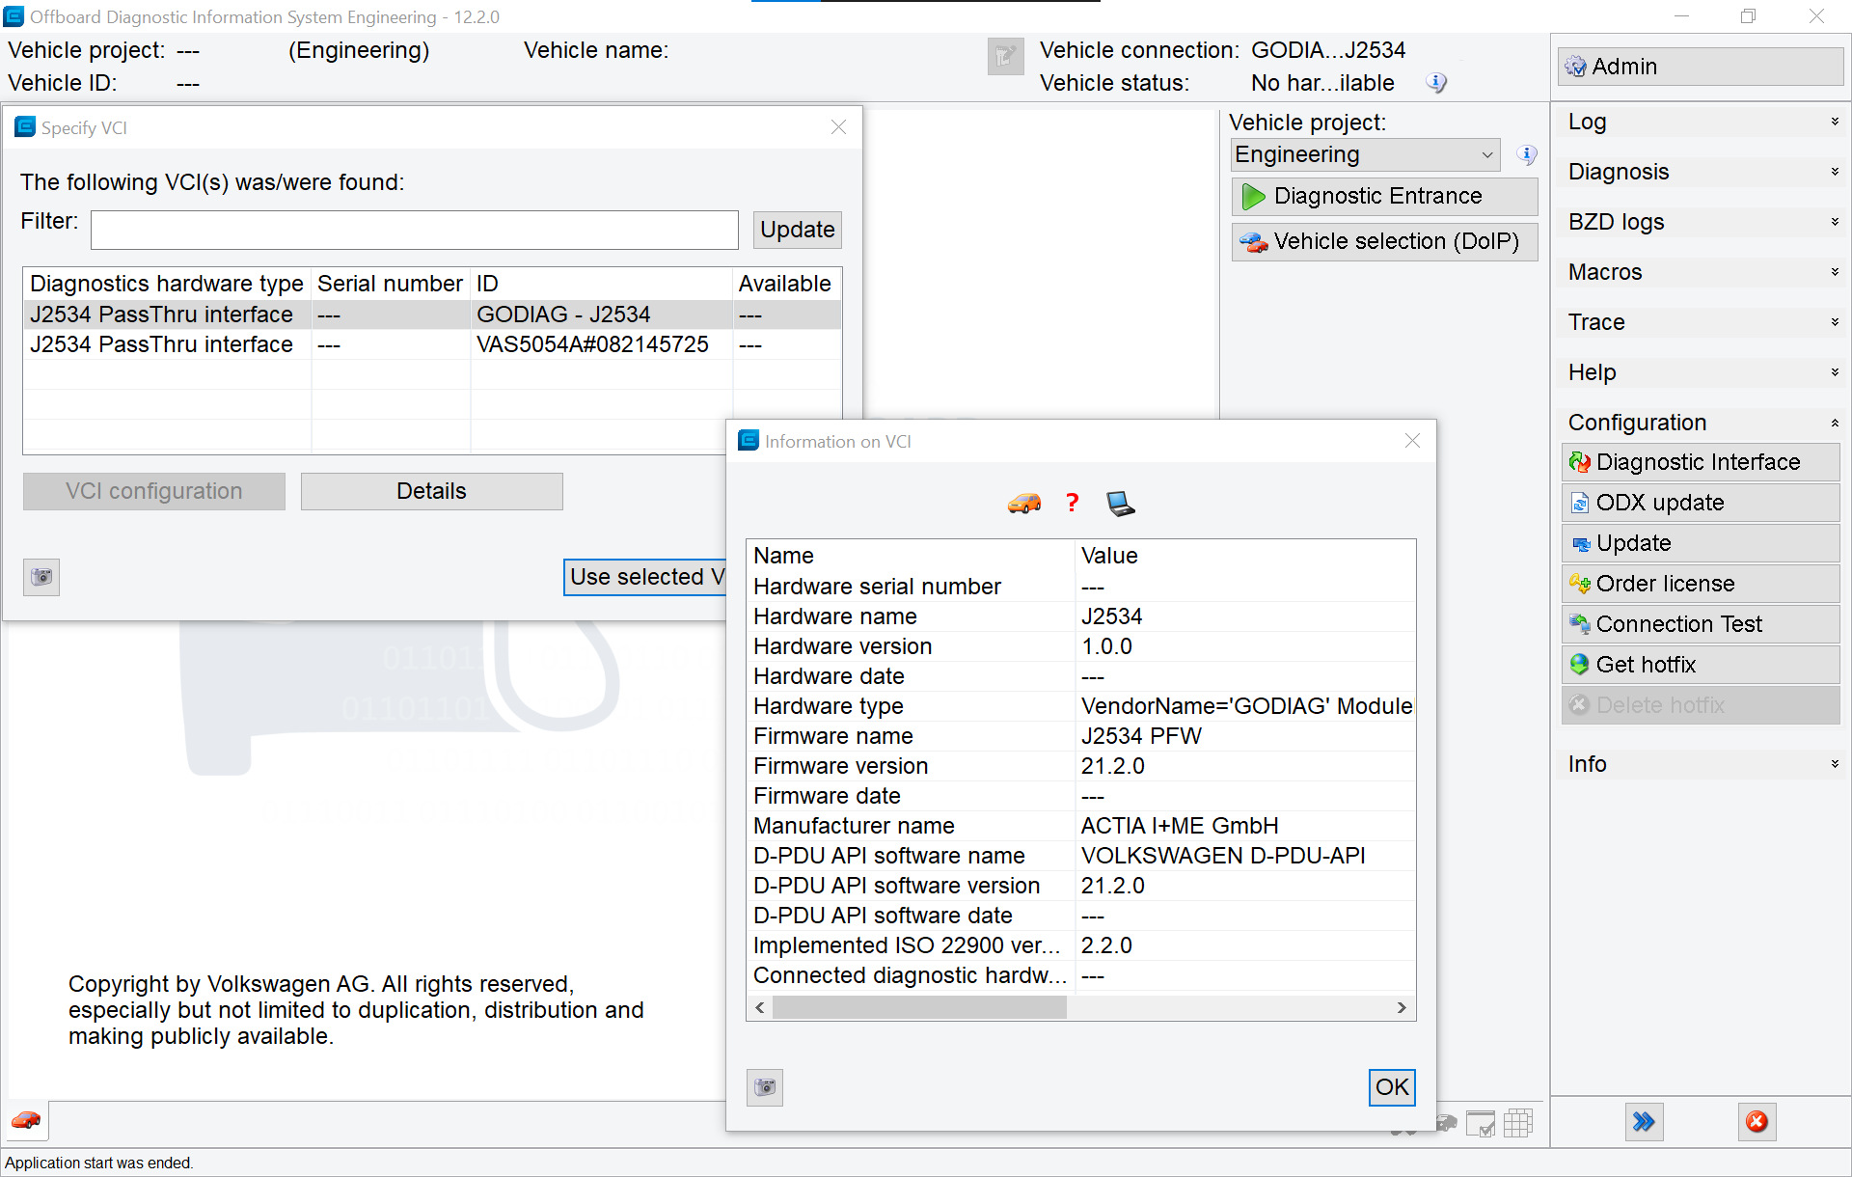Close the Specify VCI dialog
The width and height of the screenshot is (1852, 1177).
click(838, 127)
